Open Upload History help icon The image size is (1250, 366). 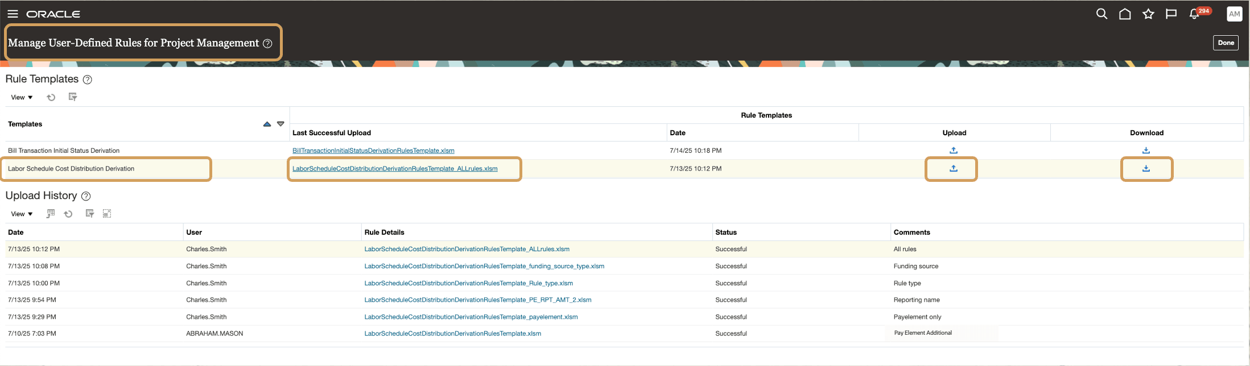click(86, 196)
